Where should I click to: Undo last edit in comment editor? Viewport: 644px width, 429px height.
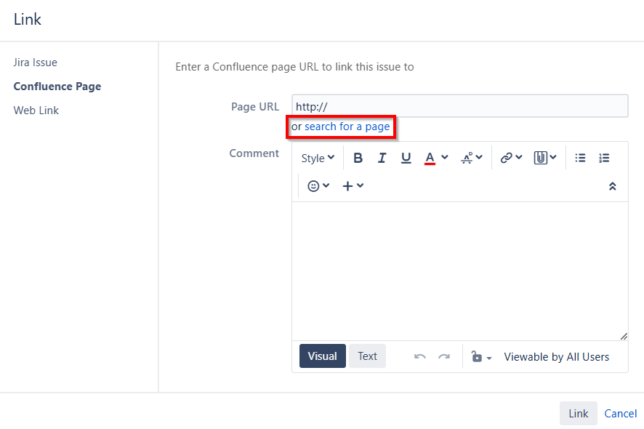(x=419, y=356)
